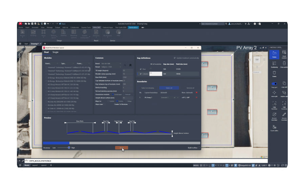This screenshot has width=303, height=185.
Task: Check the first module checkbox in Modules list
Action: pyautogui.click(x=46, y=68)
